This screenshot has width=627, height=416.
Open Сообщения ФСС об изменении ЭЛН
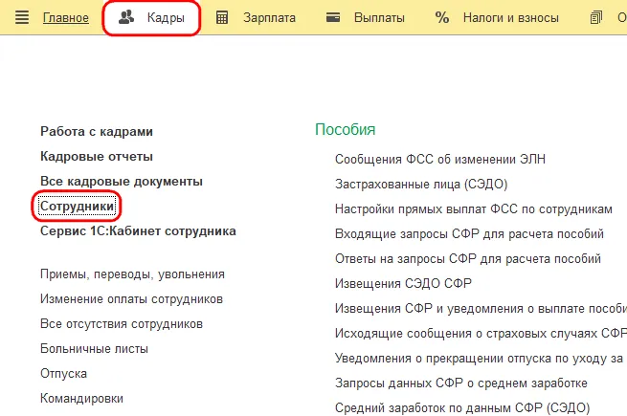click(x=440, y=160)
